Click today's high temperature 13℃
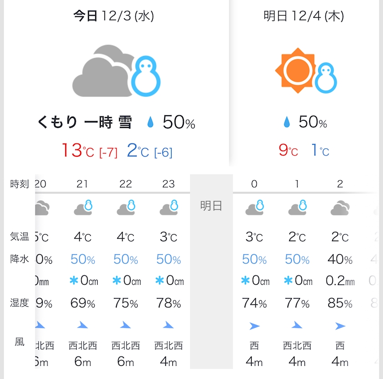Image resolution: width=383 pixels, height=379 pixels. coord(78,150)
